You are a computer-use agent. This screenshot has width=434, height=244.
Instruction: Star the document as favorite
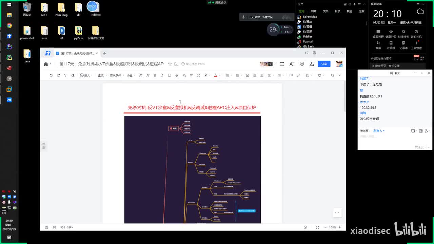pos(170,64)
